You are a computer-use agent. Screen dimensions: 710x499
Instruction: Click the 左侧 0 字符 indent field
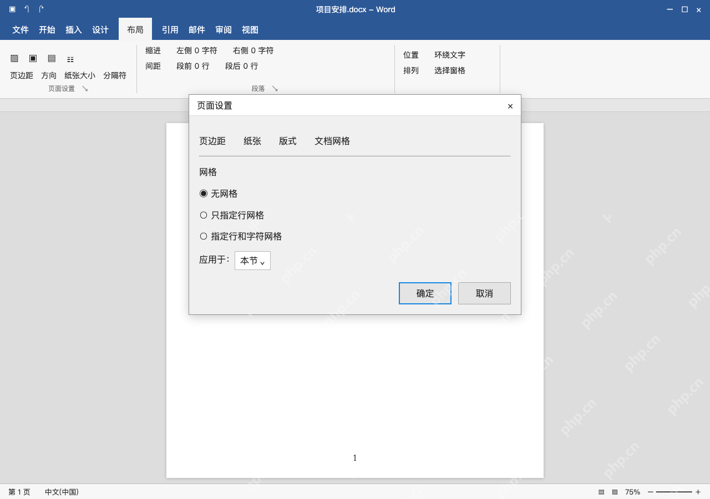[197, 50]
